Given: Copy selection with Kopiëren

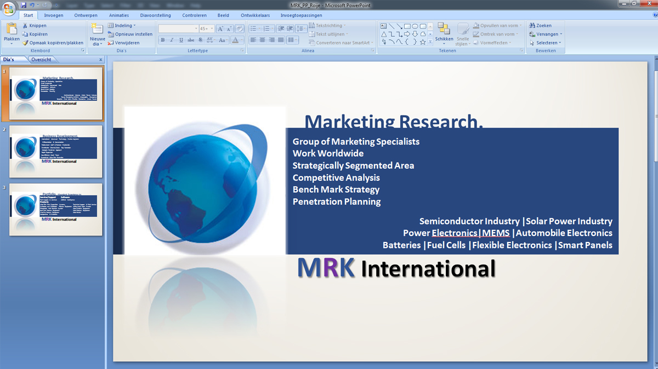Looking at the screenshot, I should click(x=35, y=34).
